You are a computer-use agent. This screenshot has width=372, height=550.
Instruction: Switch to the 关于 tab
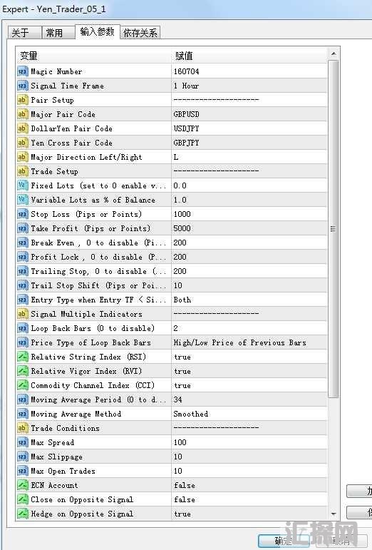(x=24, y=33)
